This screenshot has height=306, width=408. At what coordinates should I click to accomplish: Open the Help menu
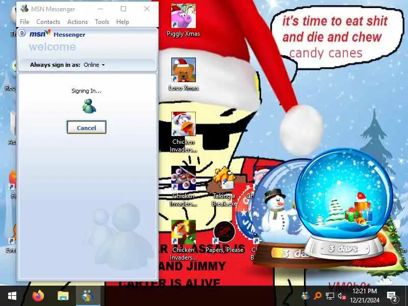[122, 22]
